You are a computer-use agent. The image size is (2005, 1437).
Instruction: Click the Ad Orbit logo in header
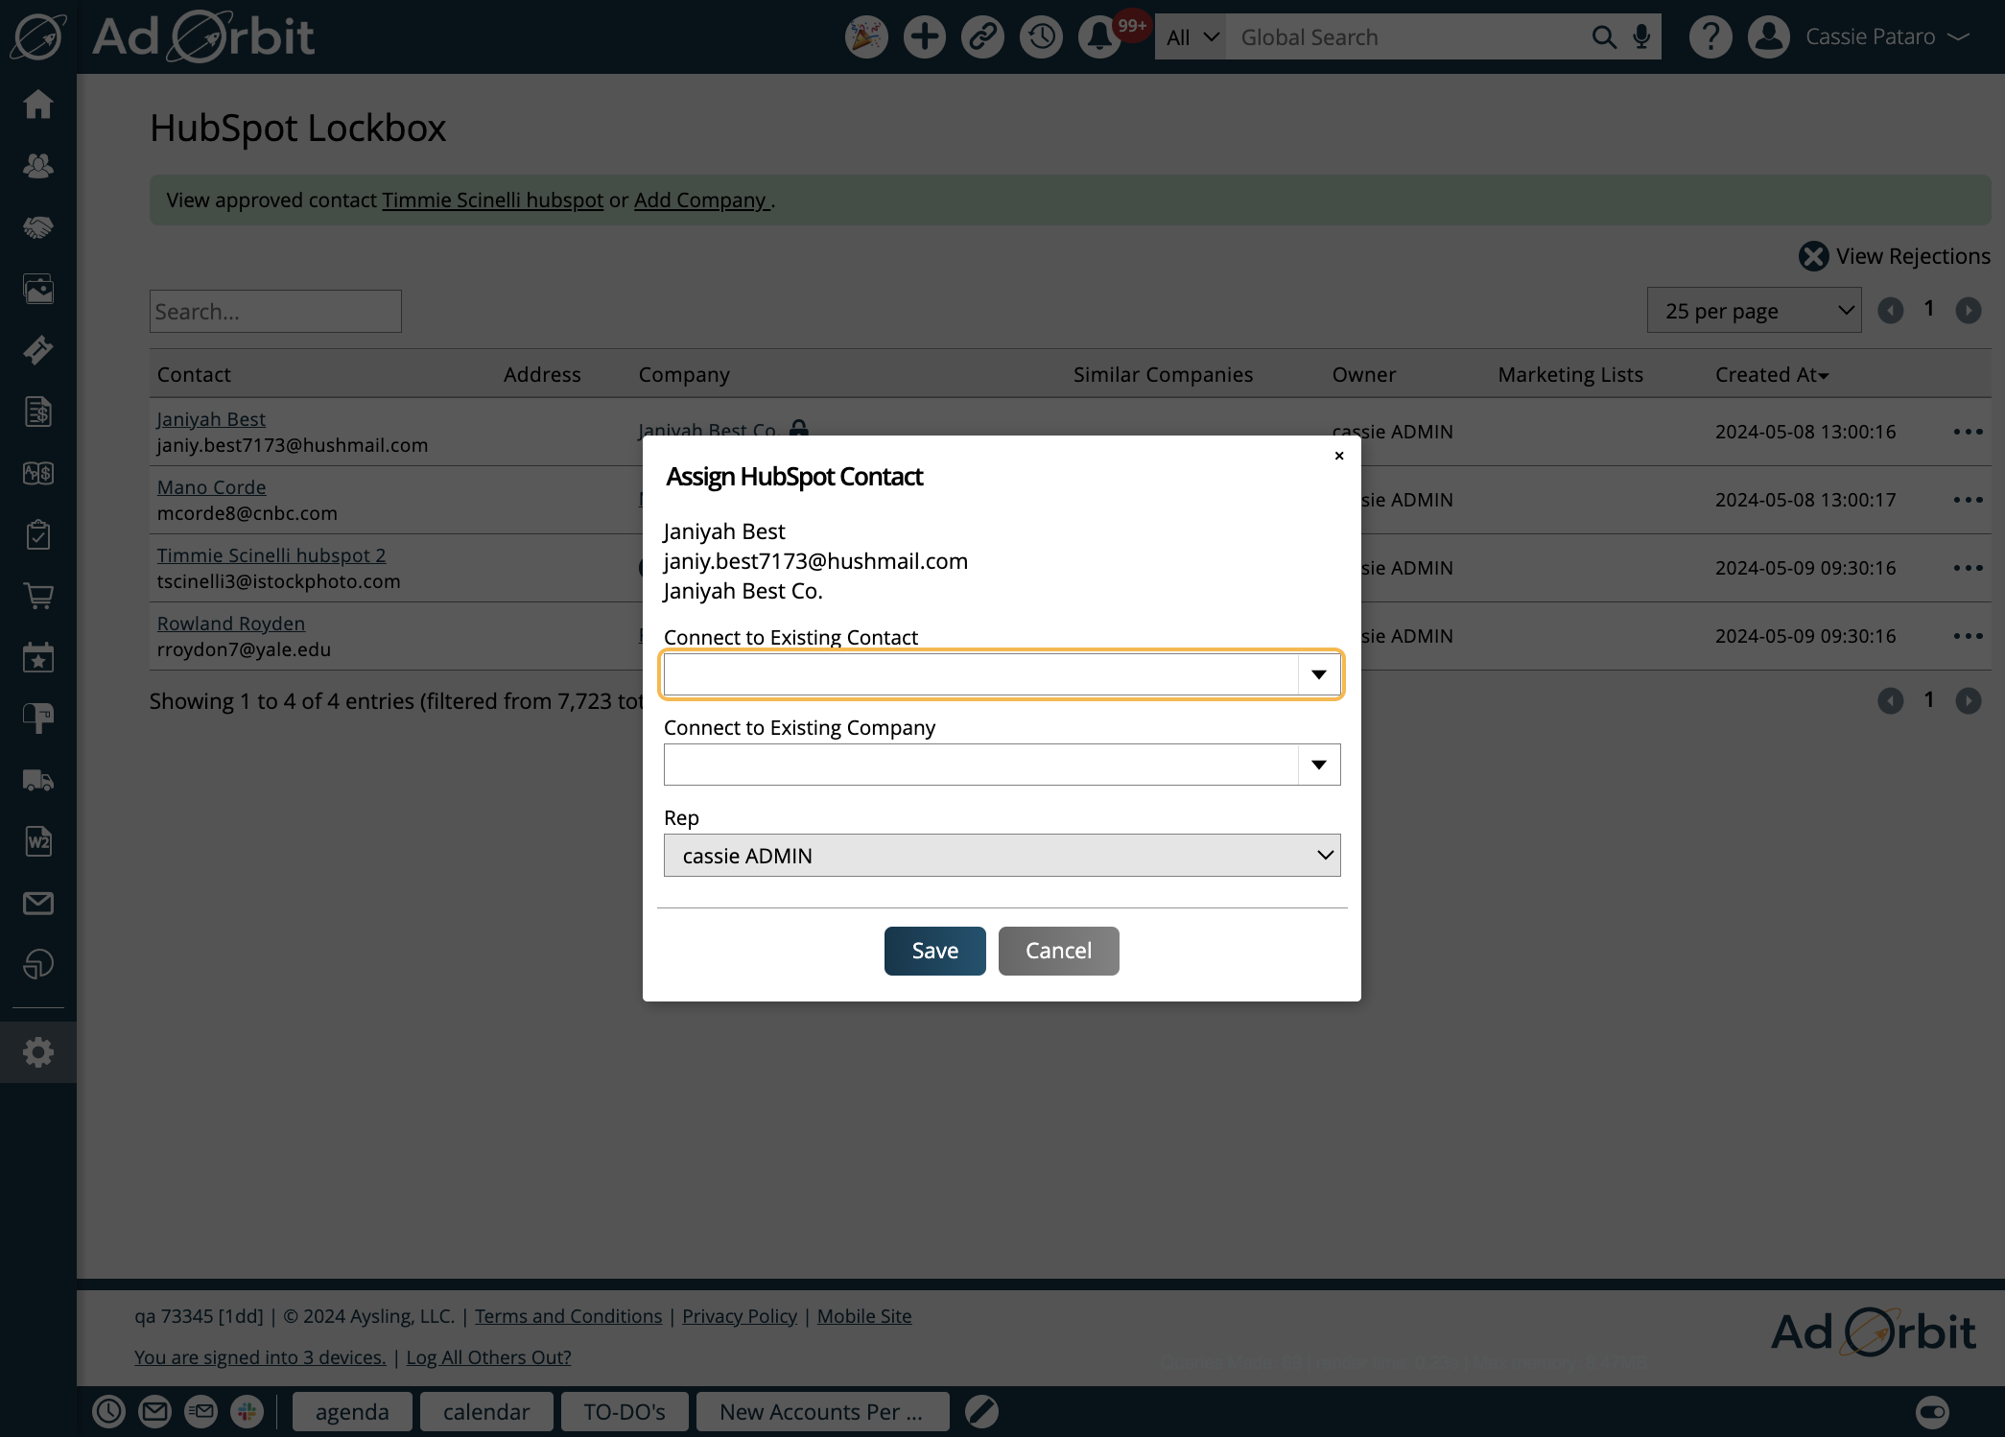203,36
